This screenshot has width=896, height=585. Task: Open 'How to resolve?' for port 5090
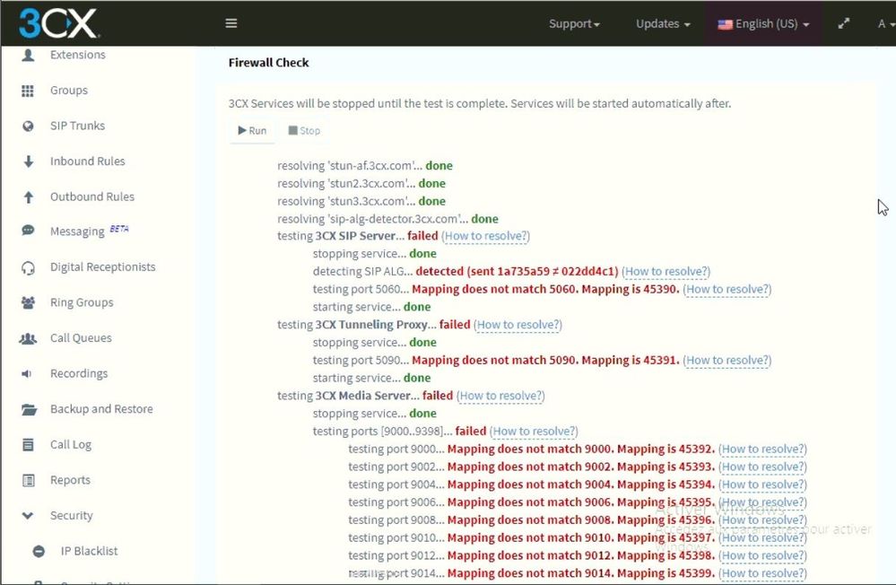click(x=727, y=361)
